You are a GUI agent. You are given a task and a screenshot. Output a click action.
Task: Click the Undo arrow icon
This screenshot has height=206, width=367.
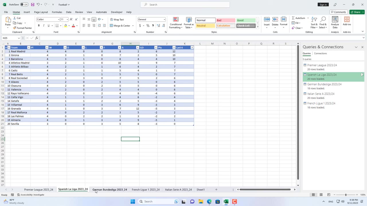coord(38,5)
